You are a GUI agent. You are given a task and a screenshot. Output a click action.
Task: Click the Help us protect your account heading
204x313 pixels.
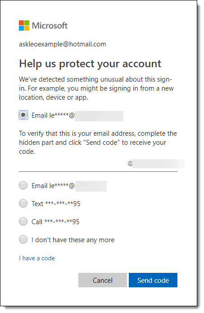point(90,64)
